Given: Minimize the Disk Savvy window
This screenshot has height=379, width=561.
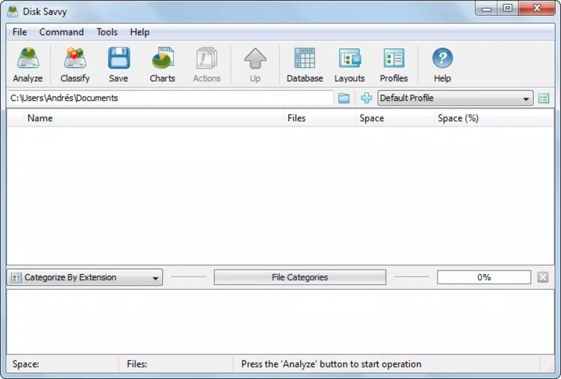Looking at the screenshot, I should [x=486, y=9].
